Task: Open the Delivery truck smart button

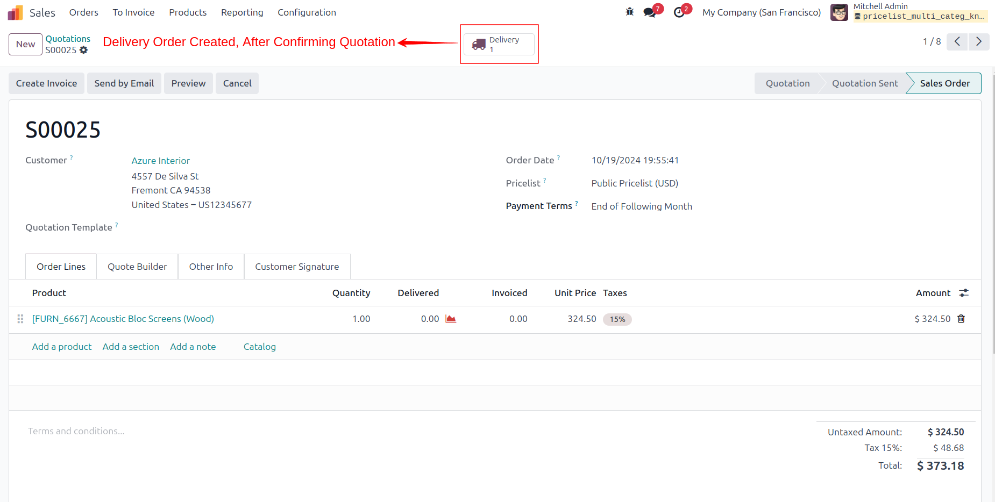Action: click(x=499, y=44)
